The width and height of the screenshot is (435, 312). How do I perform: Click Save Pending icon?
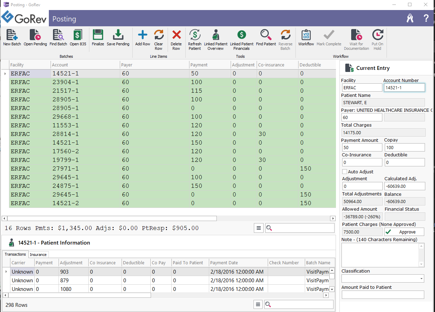[118, 35]
